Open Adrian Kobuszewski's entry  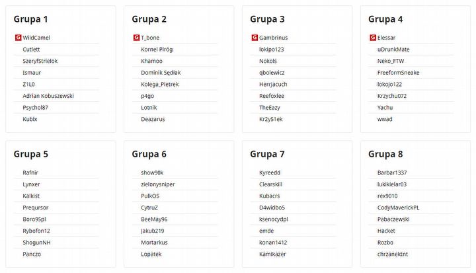click(x=48, y=96)
